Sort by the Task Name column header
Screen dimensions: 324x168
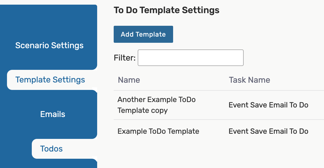(249, 80)
